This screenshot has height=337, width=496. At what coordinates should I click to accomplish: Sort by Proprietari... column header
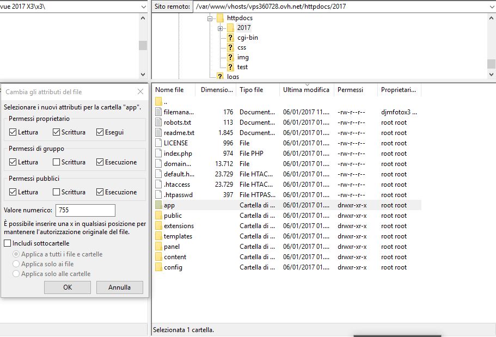(x=399, y=90)
